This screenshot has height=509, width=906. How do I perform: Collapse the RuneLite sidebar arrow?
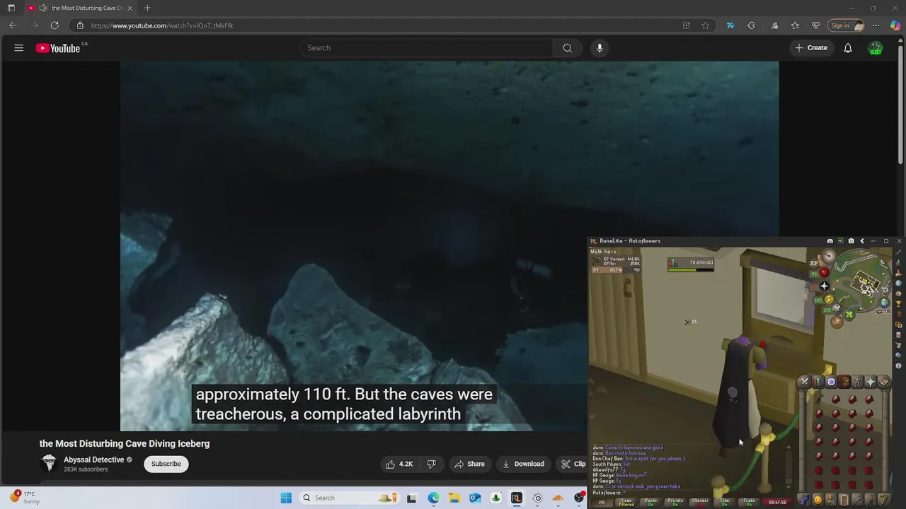pyautogui.click(x=862, y=241)
